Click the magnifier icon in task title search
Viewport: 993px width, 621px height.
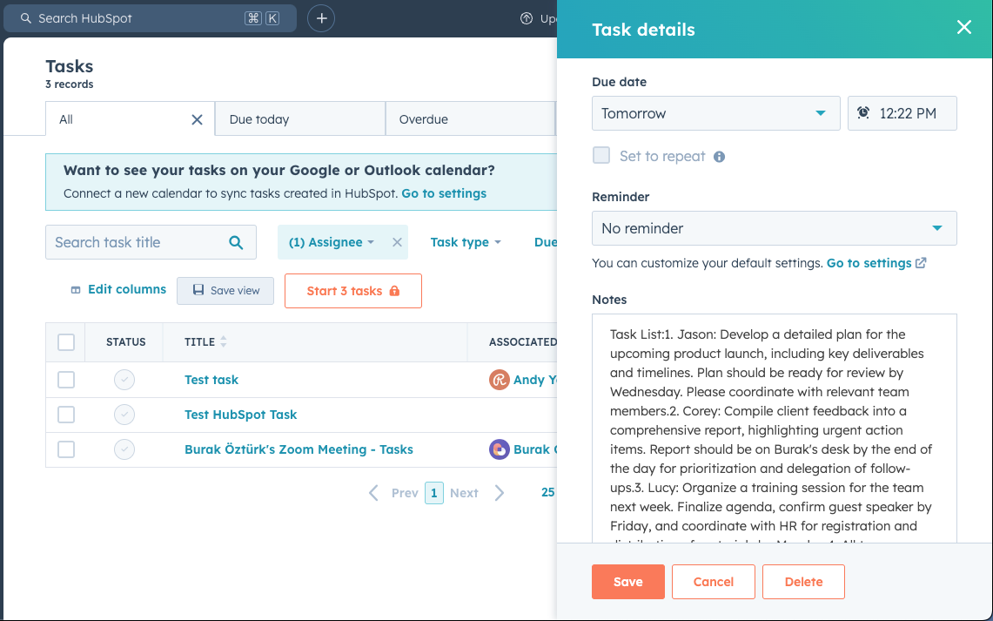coord(236,242)
